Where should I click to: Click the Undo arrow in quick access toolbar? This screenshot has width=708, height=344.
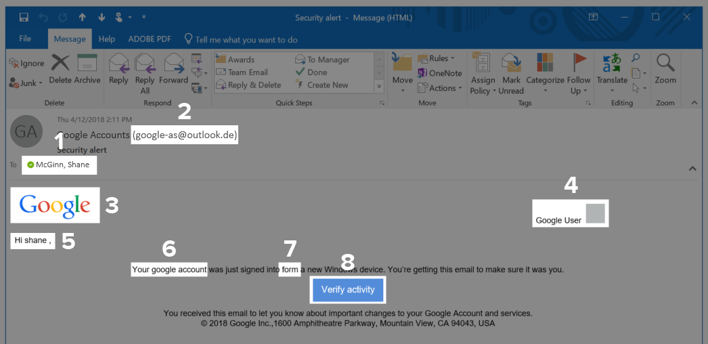pos(43,18)
